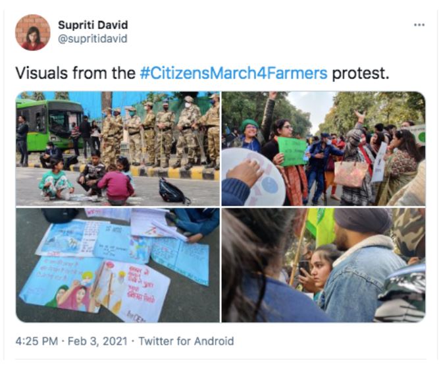Click the Feb 3, 2021 date

[97, 341]
